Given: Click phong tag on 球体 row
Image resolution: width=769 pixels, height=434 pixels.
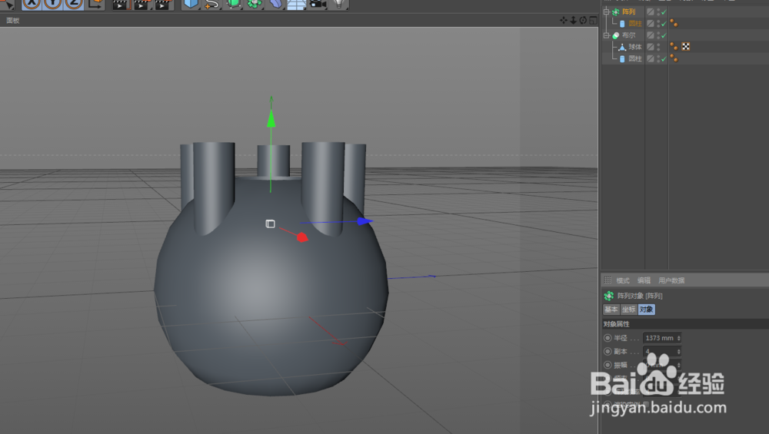Looking at the screenshot, I should coord(674,47).
